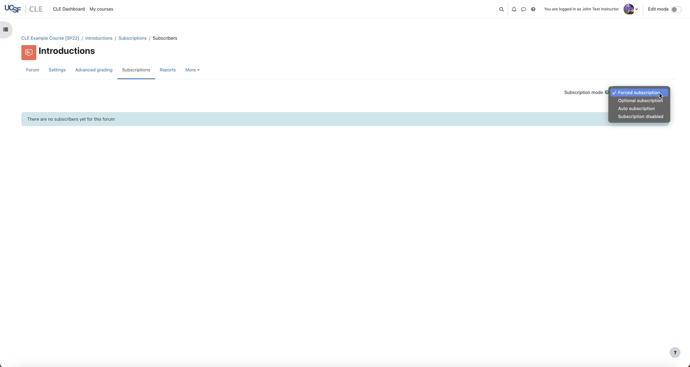
Task: Open My courses
Action: (101, 9)
